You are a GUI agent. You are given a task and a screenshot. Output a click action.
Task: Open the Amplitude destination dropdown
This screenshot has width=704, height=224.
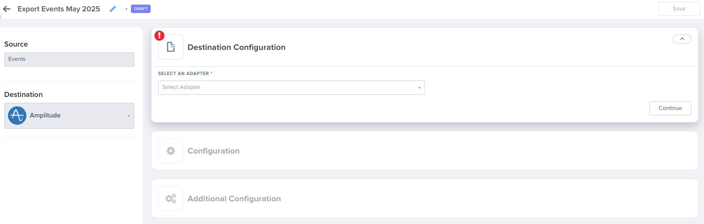pos(69,116)
